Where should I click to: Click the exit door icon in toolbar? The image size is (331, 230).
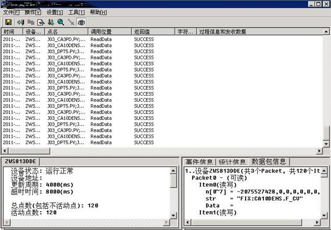tap(21, 22)
